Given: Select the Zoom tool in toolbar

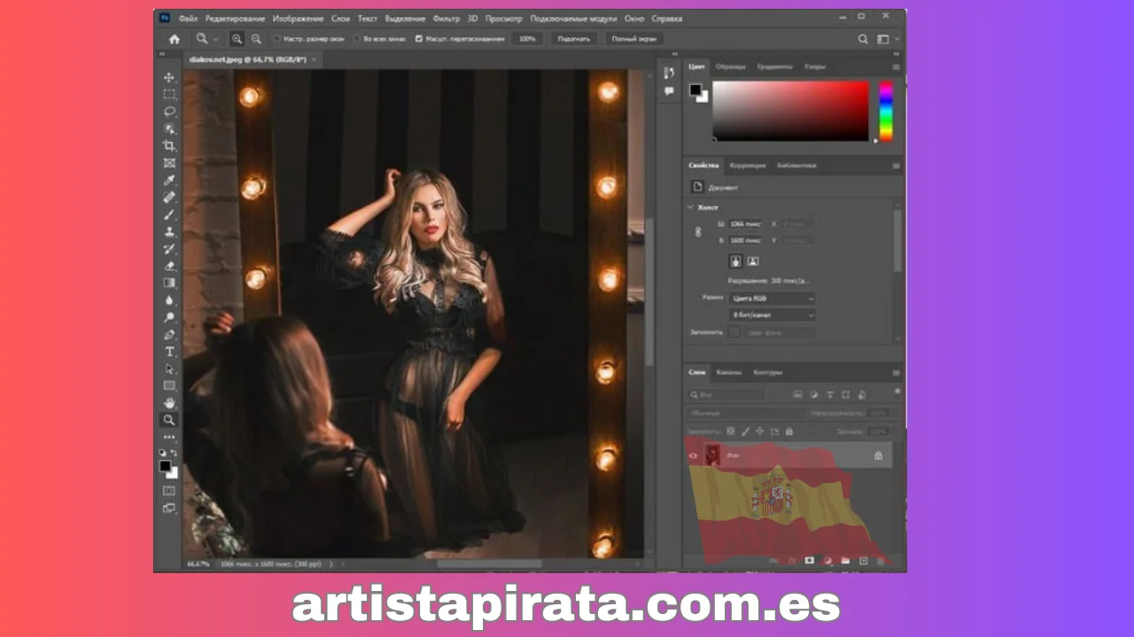Looking at the screenshot, I should tap(169, 420).
